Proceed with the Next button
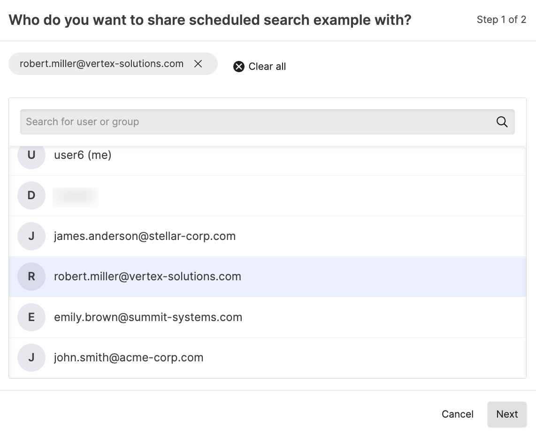Viewport: 536px width, 434px height. [x=507, y=414]
